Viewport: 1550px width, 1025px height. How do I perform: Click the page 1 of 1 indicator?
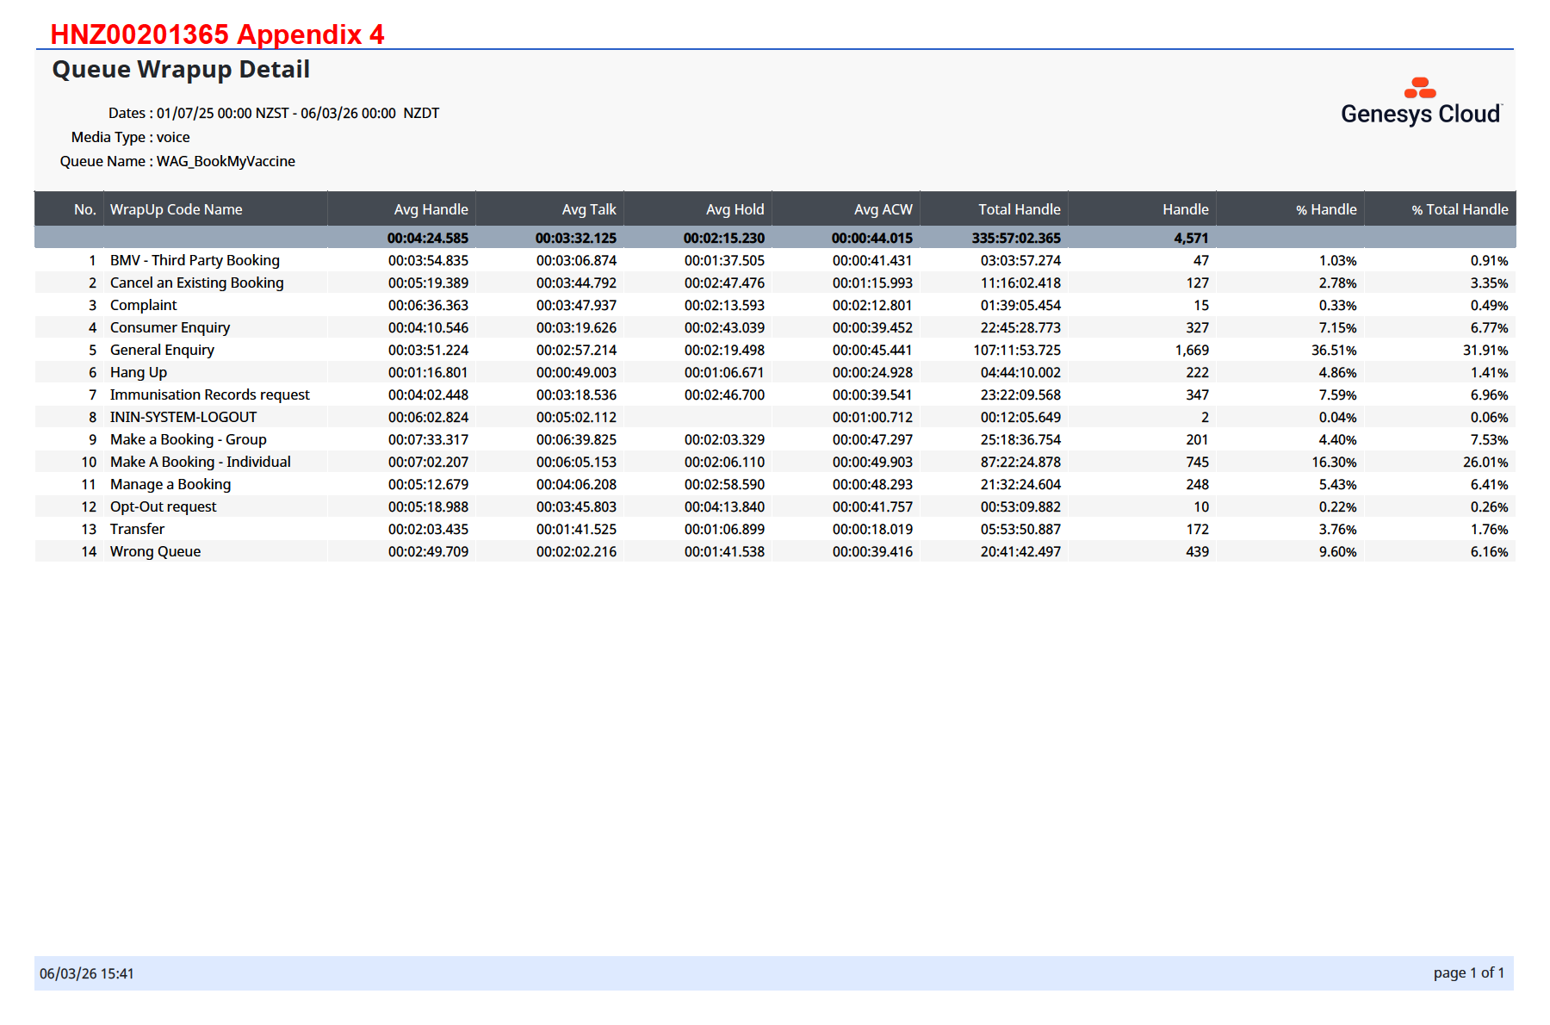(x=1468, y=972)
